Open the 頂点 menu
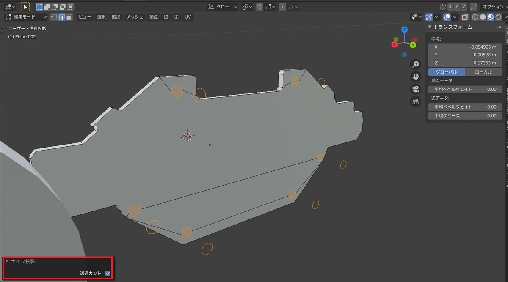508x282 pixels. pos(153,17)
